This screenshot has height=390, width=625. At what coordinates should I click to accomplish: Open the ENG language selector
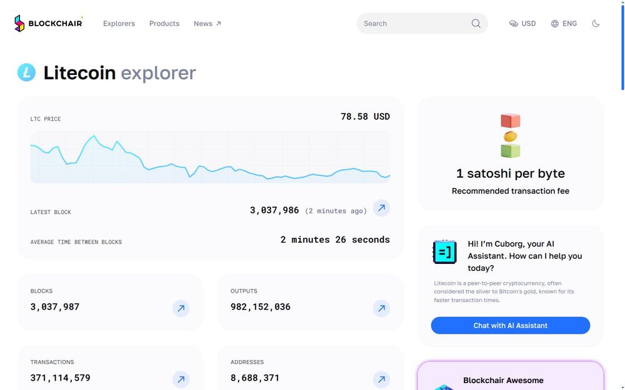point(564,24)
